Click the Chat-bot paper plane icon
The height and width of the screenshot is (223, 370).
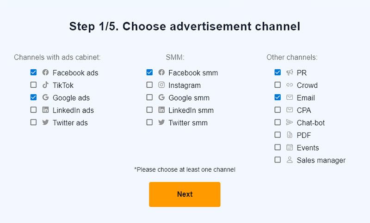[290, 122]
